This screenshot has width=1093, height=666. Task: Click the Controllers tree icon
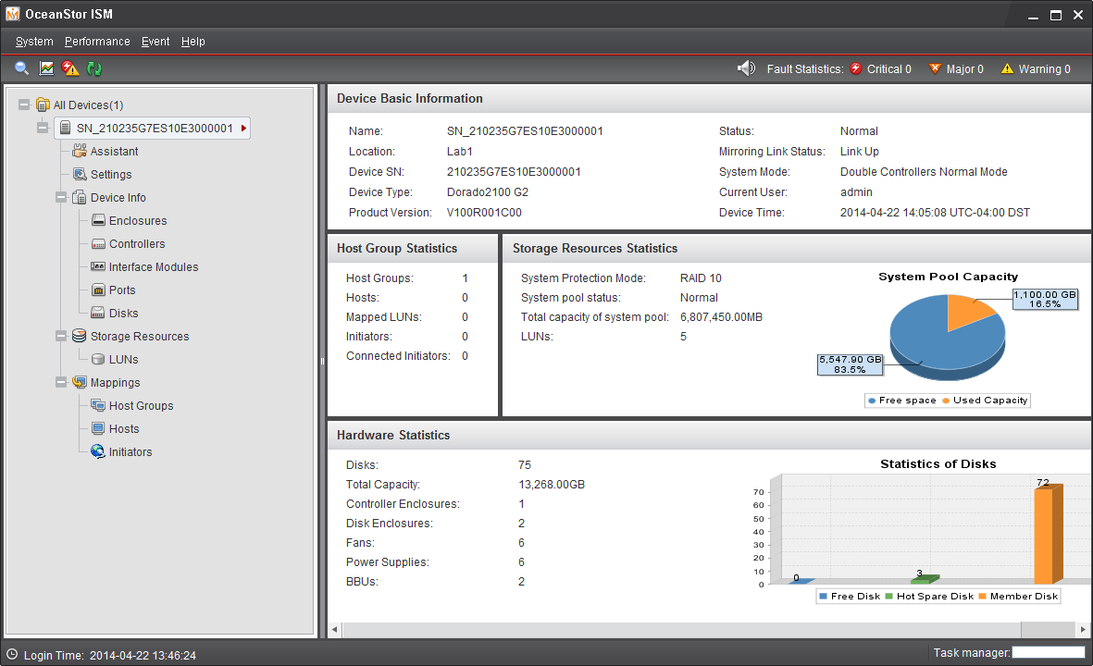click(x=98, y=244)
